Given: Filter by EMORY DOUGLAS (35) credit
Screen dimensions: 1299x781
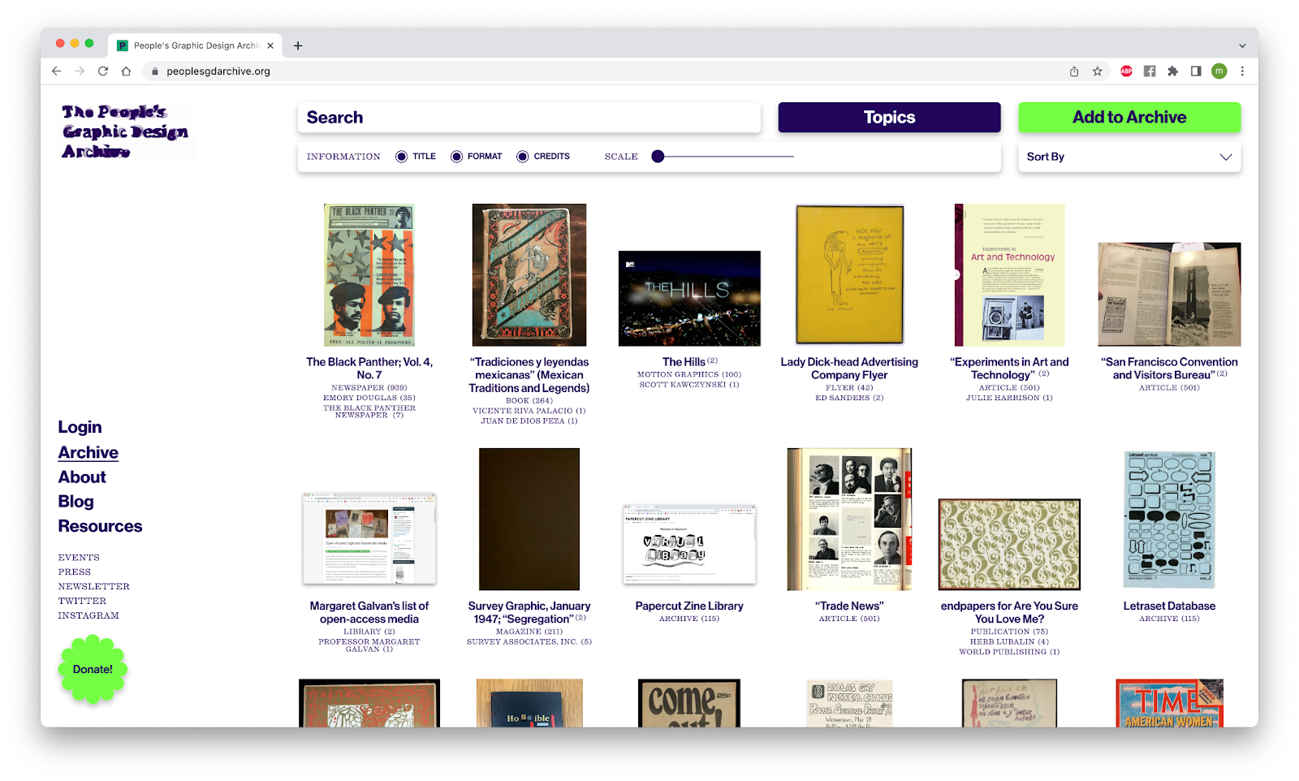Looking at the screenshot, I should (369, 398).
